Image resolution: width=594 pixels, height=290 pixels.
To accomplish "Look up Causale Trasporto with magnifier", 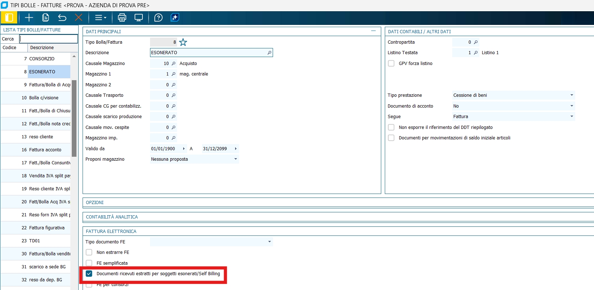I will click(x=173, y=95).
